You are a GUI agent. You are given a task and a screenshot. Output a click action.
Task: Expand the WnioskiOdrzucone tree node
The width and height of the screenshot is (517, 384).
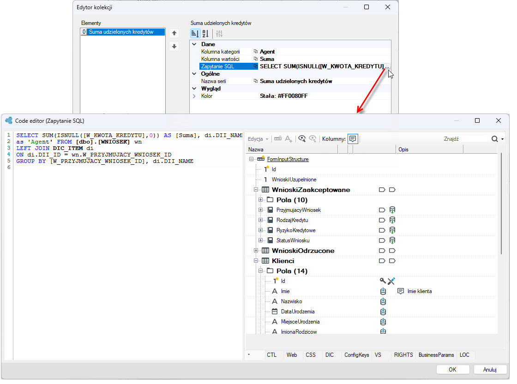click(x=256, y=251)
